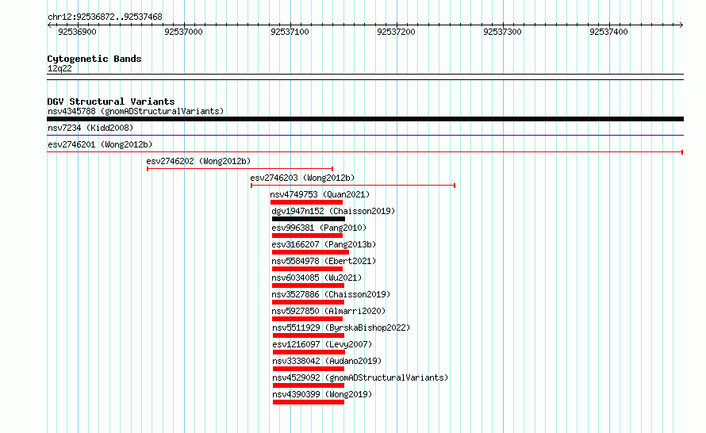The width and height of the screenshot is (706, 433).
Task: Click ruler position 92537100
Action: [x=290, y=32]
